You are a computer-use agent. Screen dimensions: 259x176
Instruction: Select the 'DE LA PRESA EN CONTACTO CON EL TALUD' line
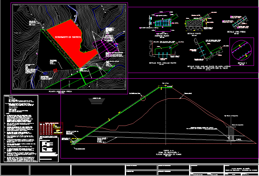click(209, 68)
